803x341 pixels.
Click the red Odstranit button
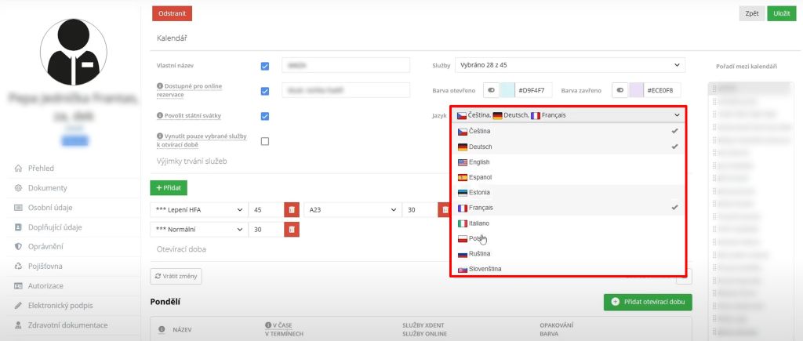click(171, 13)
